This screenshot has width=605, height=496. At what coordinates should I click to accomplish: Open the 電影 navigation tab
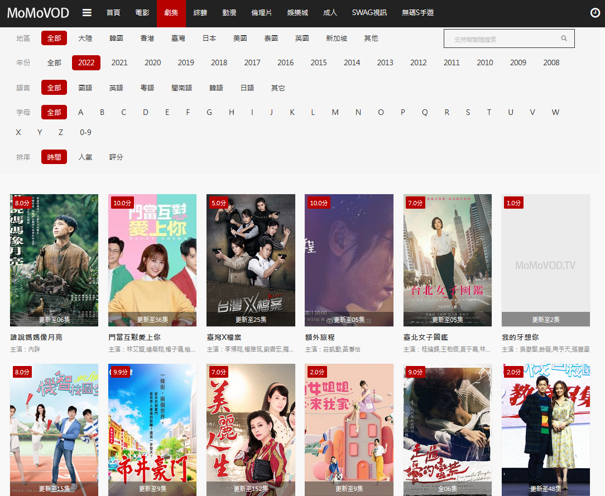[142, 13]
